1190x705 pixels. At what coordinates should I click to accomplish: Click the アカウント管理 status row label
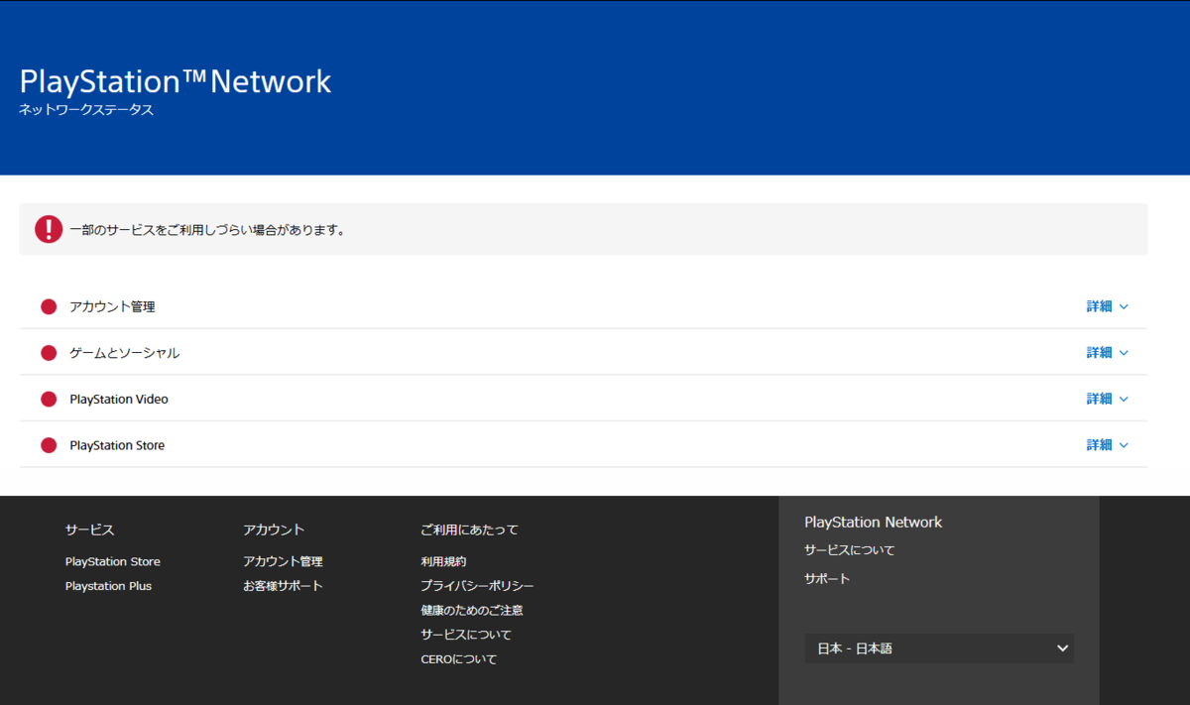coord(112,306)
